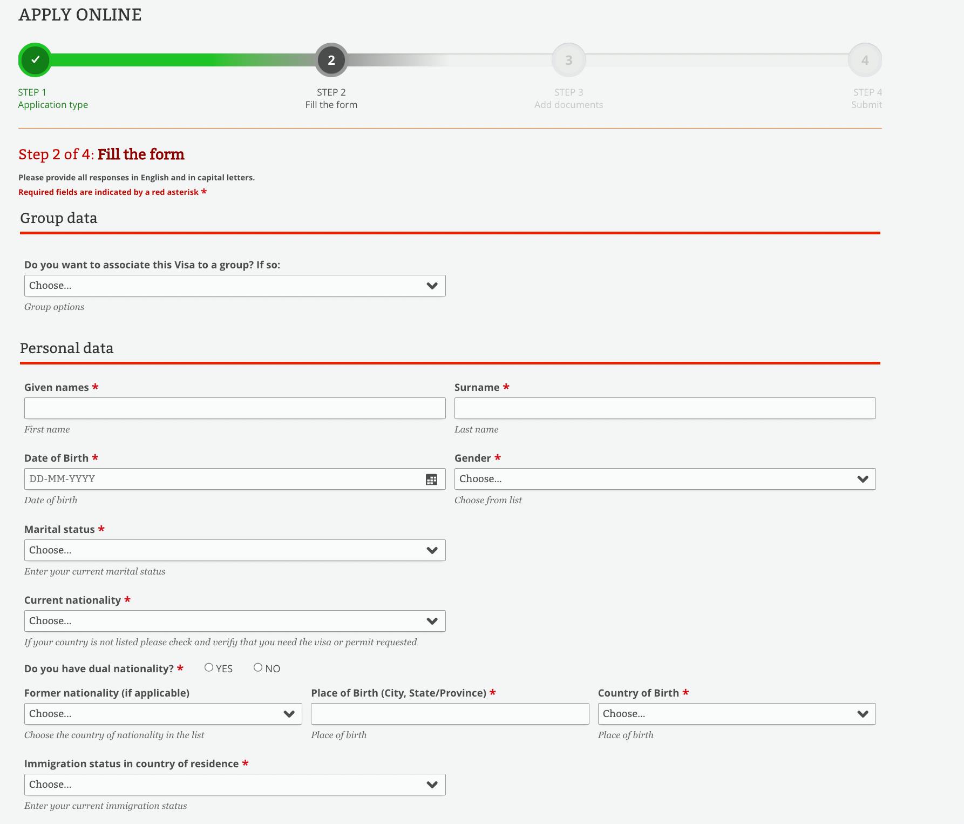This screenshot has height=824, width=964.
Task: Click the Surname input field
Action: (x=665, y=408)
